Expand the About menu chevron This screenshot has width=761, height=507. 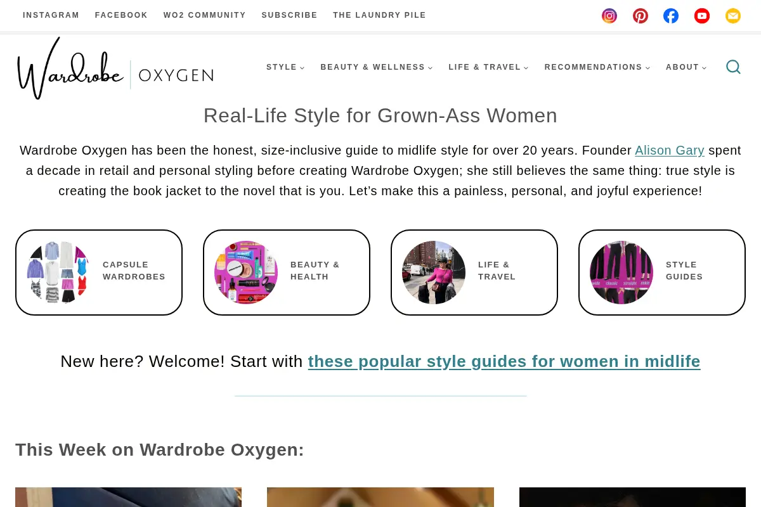point(705,68)
